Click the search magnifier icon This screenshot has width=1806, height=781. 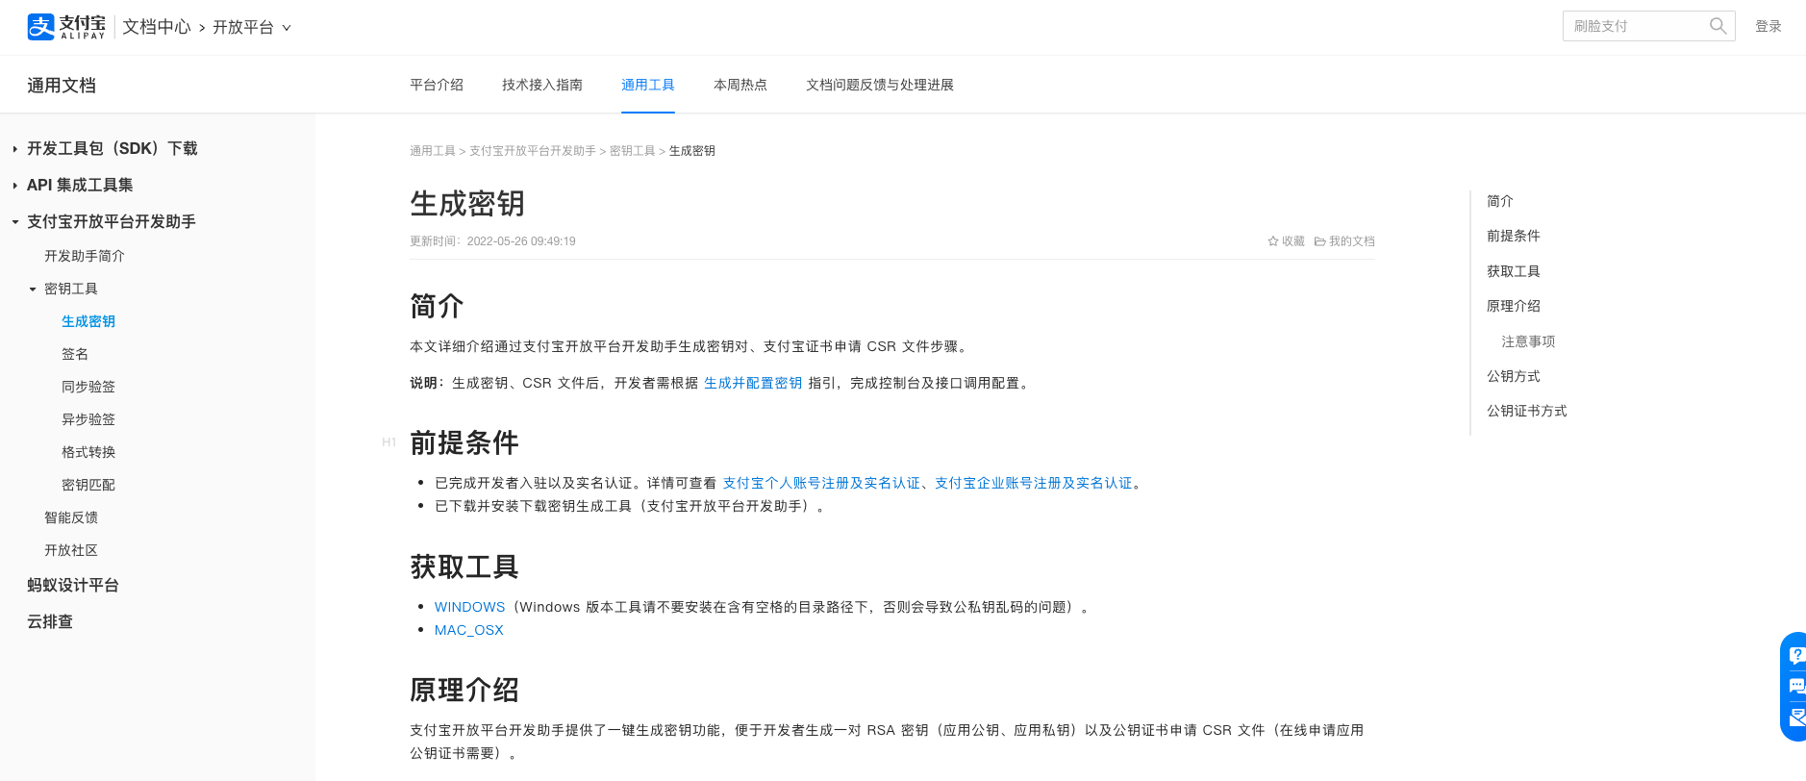(x=1718, y=26)
